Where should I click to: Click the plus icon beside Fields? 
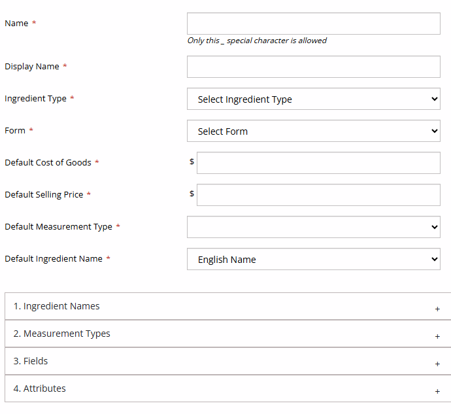point(437,364)
